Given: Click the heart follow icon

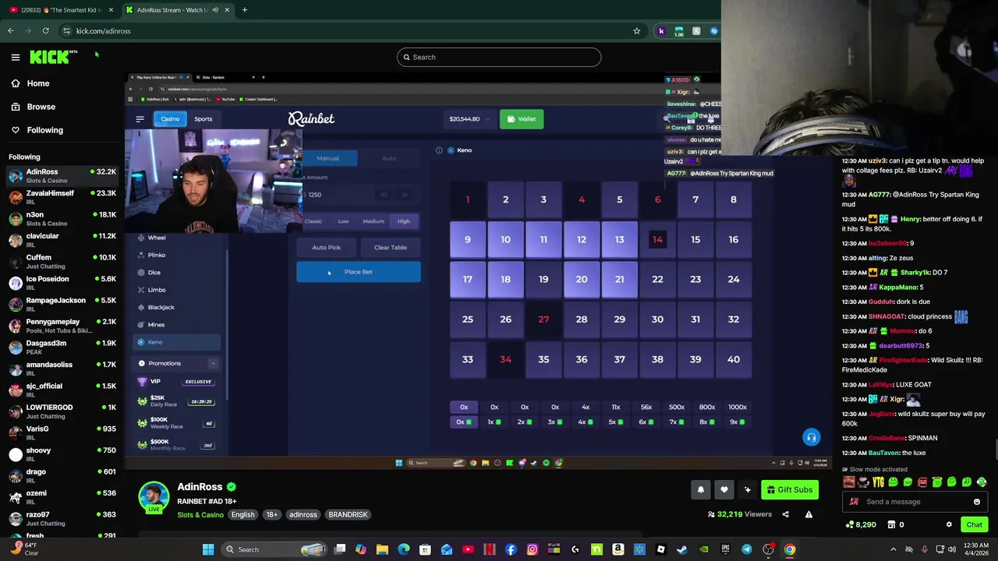Looking at the screenshot, I should click(724, 489).
